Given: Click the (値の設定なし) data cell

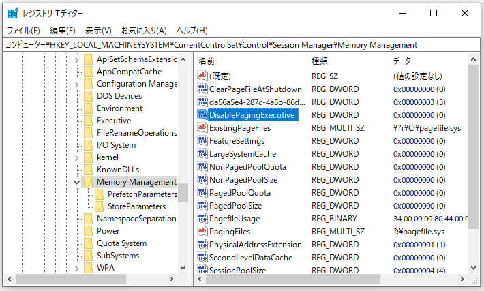Looking at the screenshot, I should tap(418, 76).
